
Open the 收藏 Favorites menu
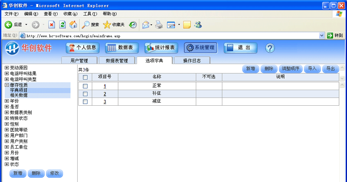click(70, 14)
